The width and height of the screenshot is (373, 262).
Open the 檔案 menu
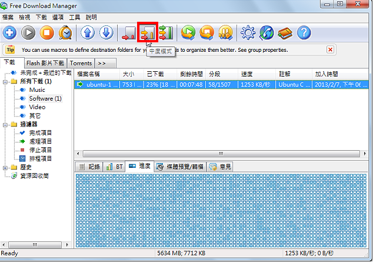pyautogui.click(x=8, y=17)
